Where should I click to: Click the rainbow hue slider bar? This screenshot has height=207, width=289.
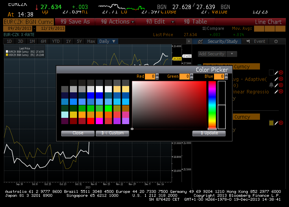tap(212, 105)
